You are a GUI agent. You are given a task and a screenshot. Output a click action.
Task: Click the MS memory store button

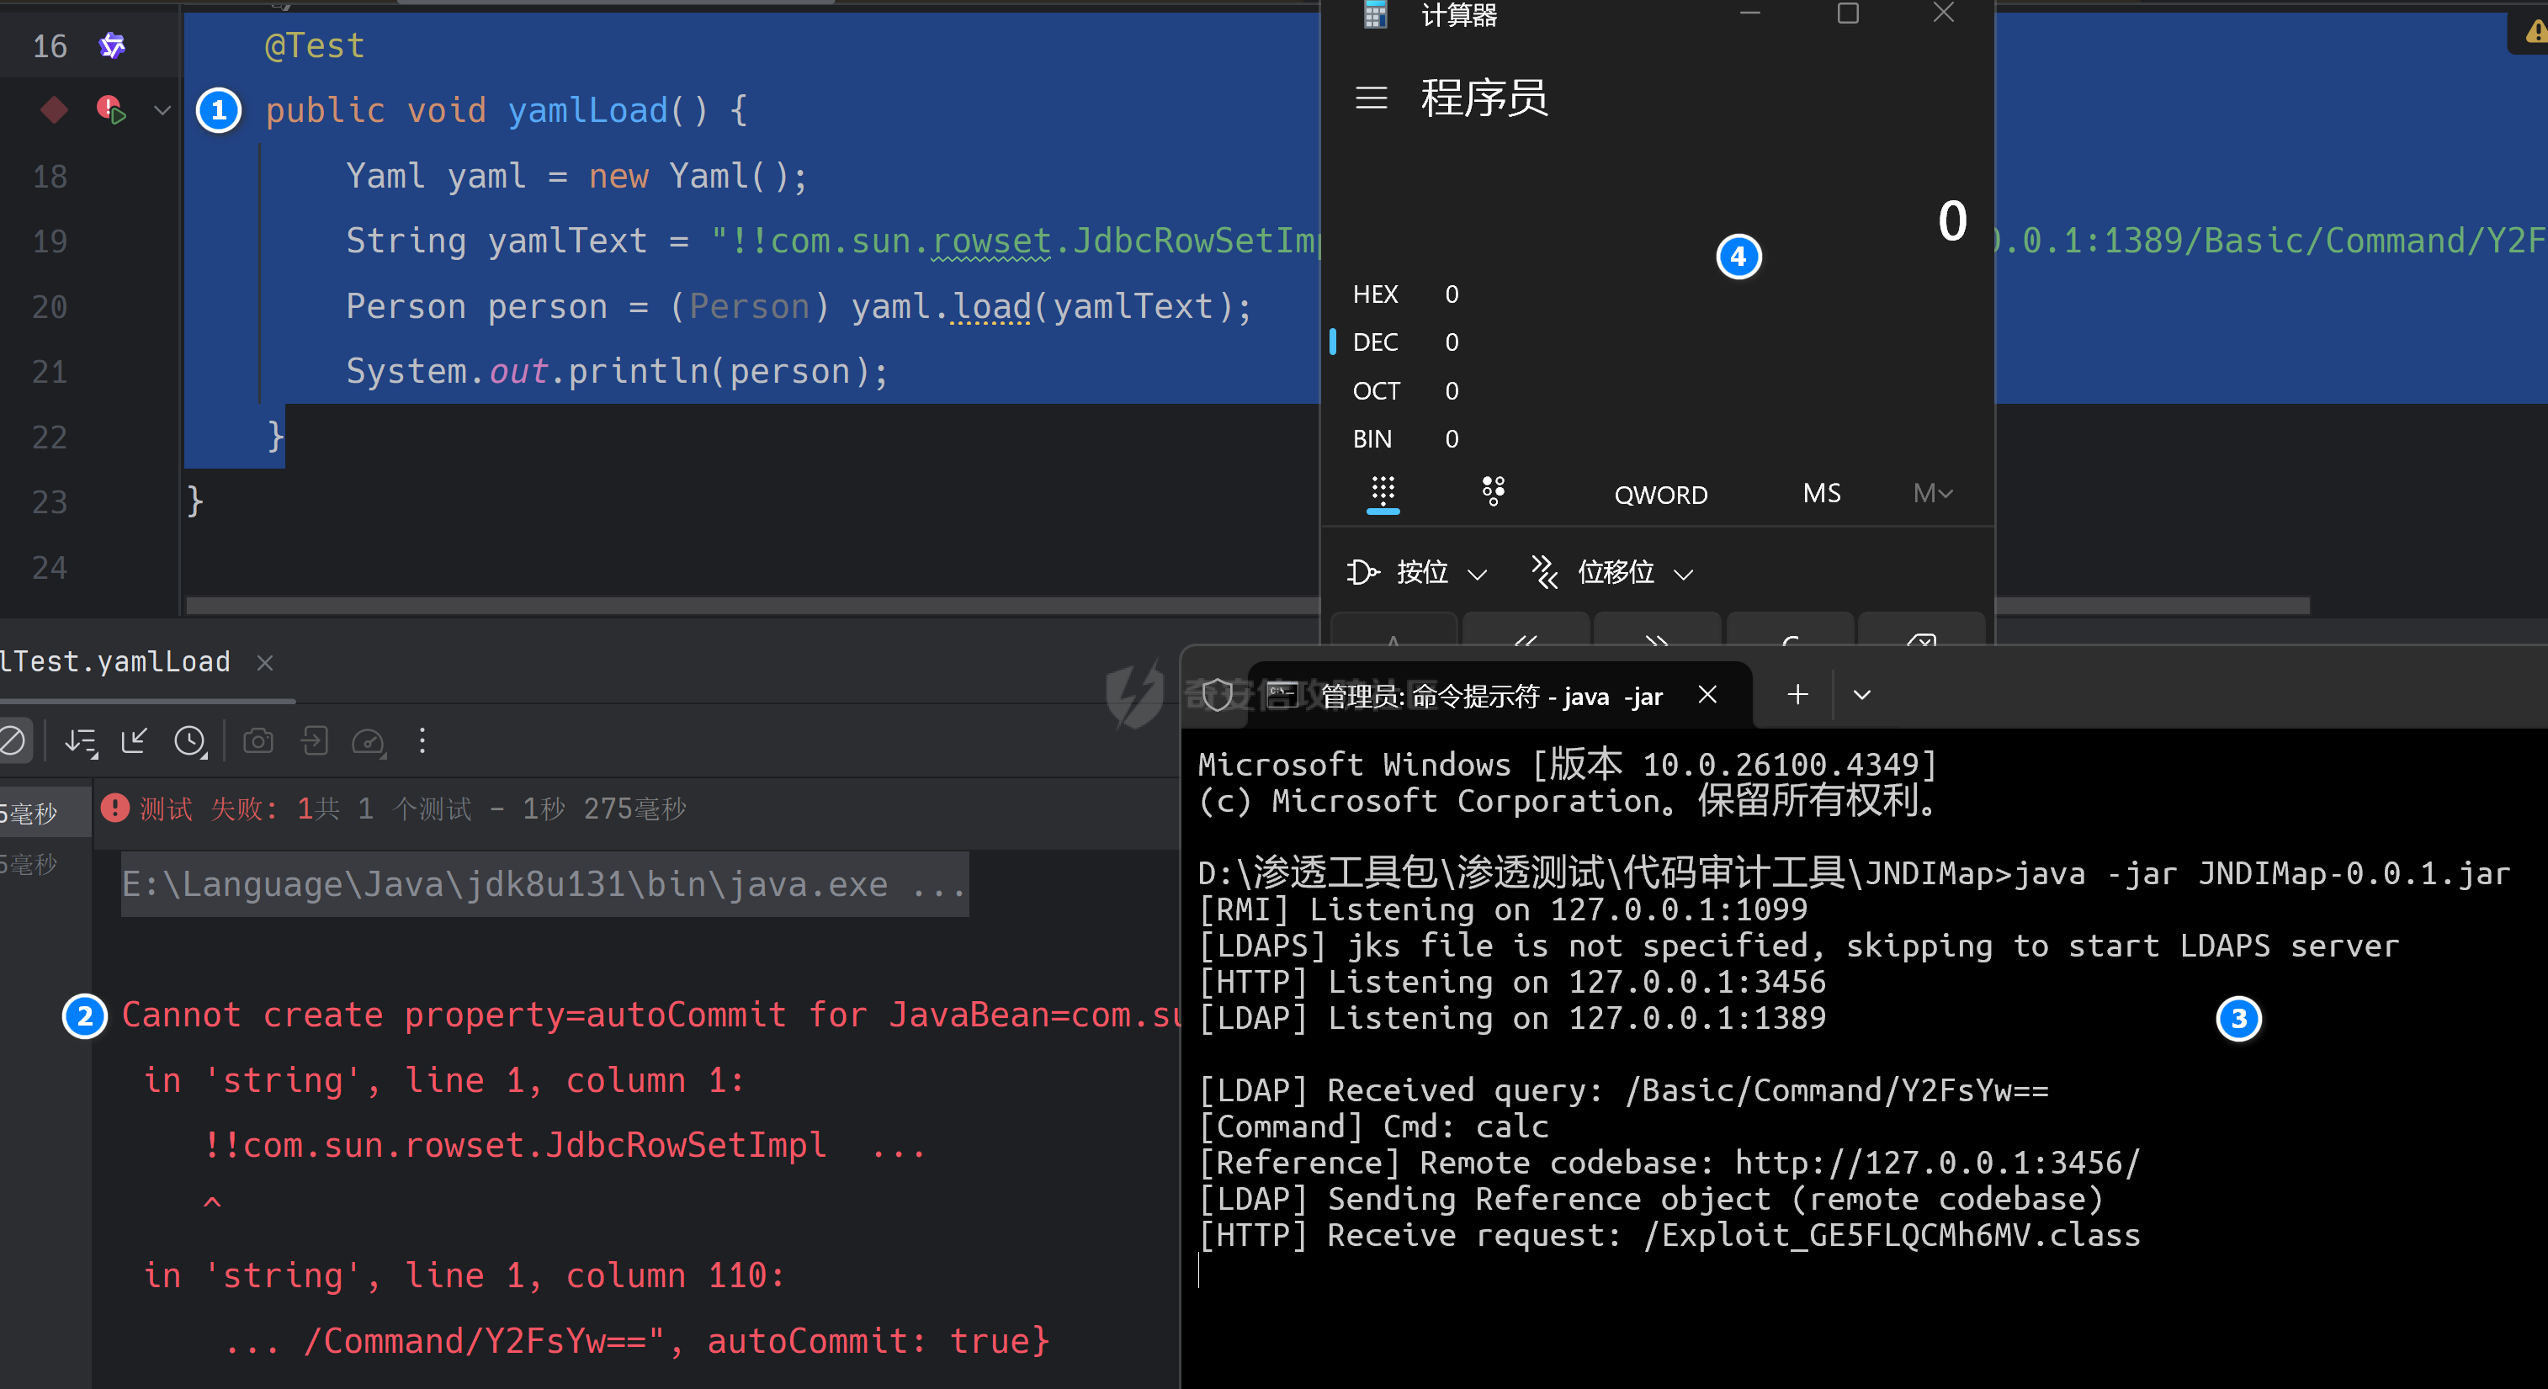point(1821,493)
